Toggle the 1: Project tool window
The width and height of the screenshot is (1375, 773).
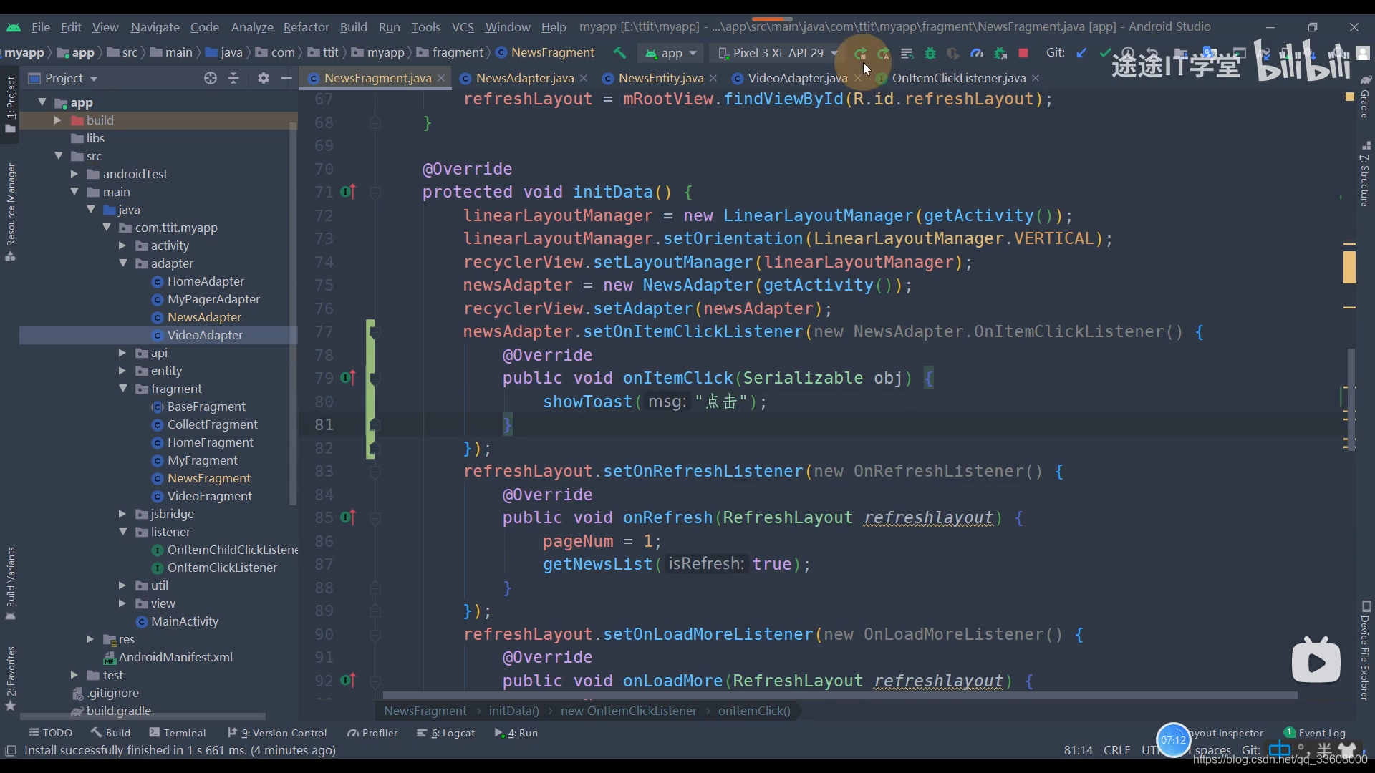[x=11, y=104]
